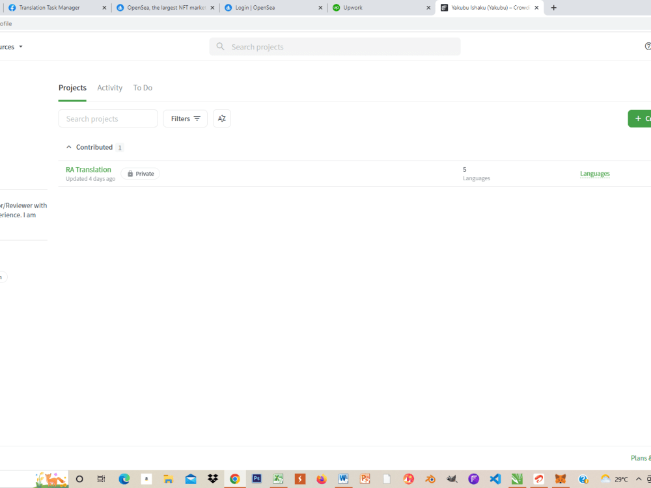Screen dimensions: 651x488
Task: Open the Plans link at bottom
Action: [641, 457]
